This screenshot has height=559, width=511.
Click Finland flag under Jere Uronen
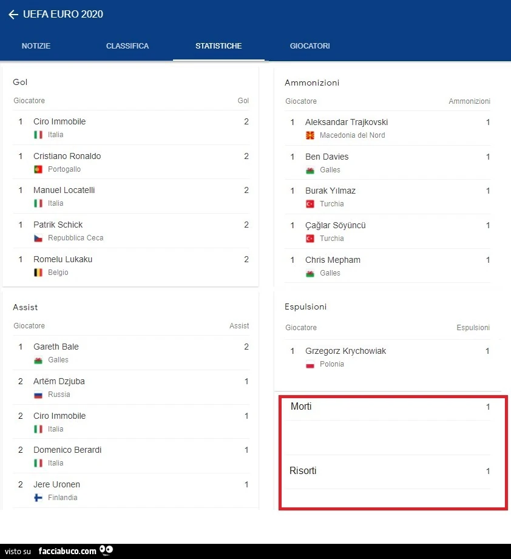pos(38,498)
